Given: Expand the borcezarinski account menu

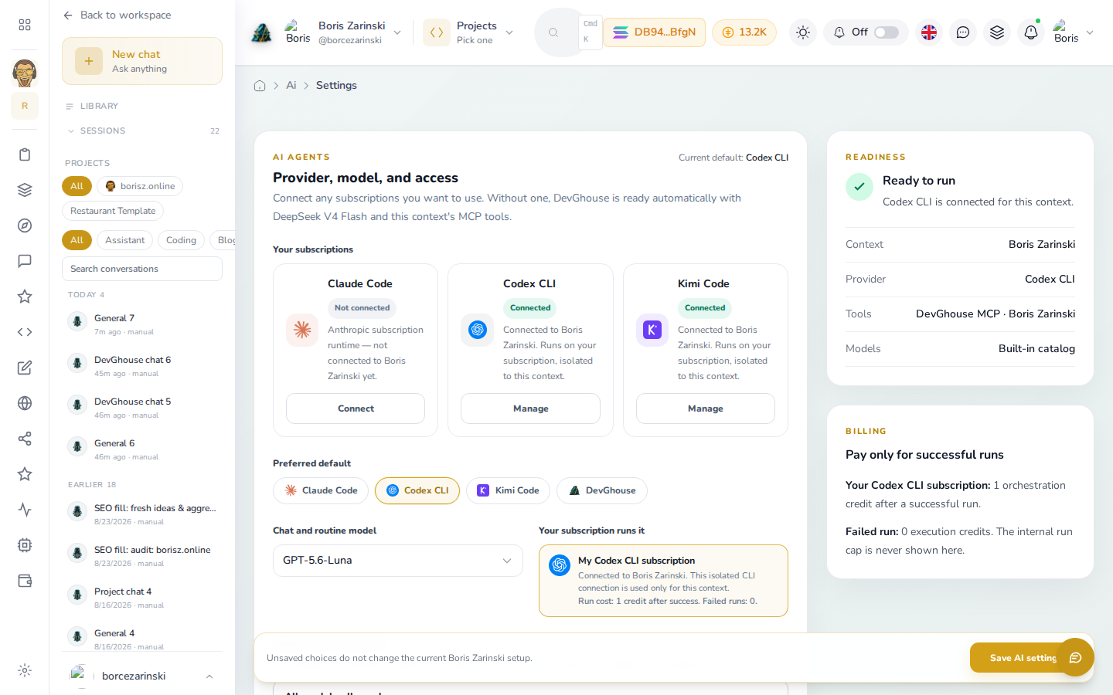Looking at the screenshot, I should pos(142,676).
